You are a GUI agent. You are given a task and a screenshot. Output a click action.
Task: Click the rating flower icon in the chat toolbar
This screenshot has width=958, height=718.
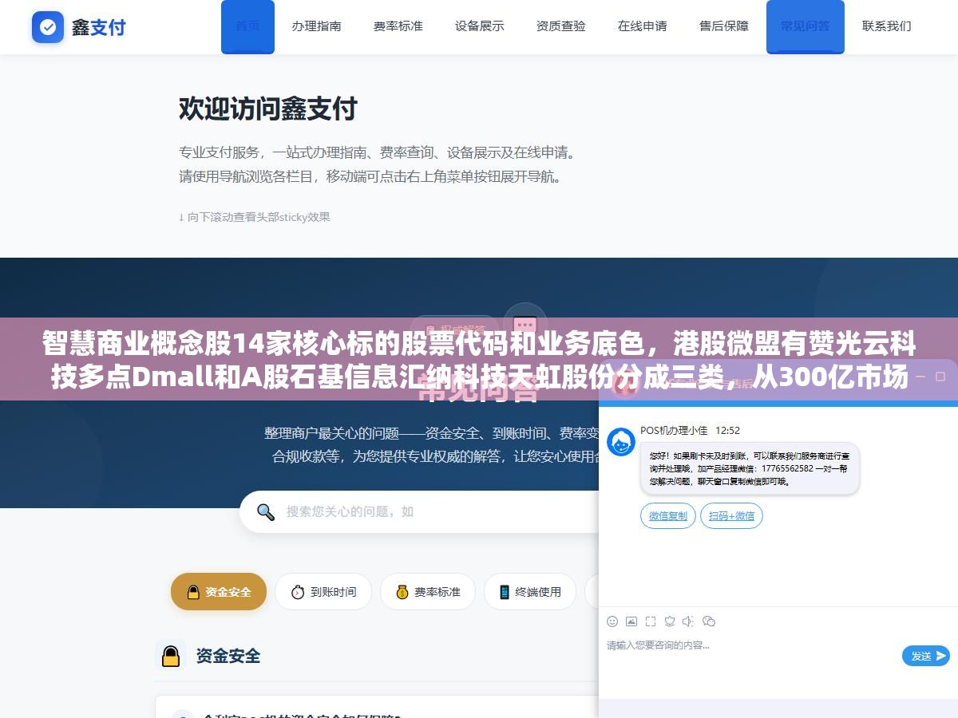coord(670,621)
